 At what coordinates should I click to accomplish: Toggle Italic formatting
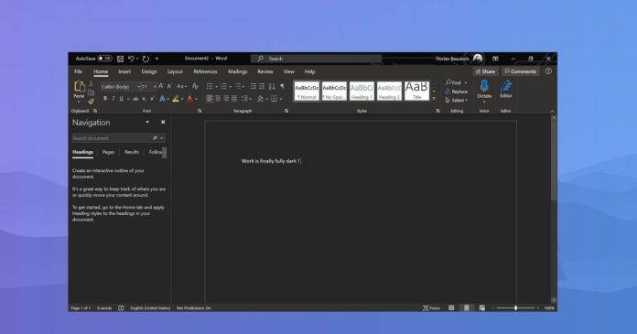click(x=113, y=99)
